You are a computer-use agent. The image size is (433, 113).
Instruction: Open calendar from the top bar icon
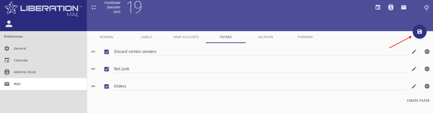378,7
